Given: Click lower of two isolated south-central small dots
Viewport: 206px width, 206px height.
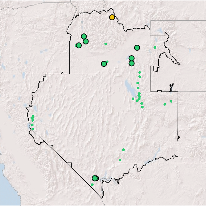Looking at the screenshot, I should [120, 160].
